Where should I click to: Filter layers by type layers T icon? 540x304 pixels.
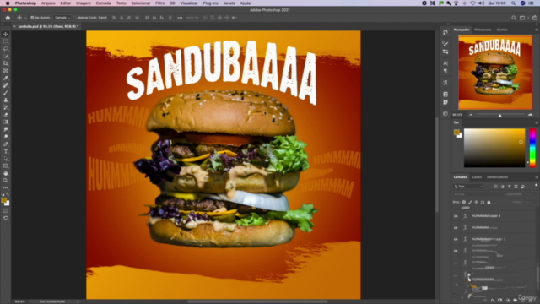[x=509, y=187]
